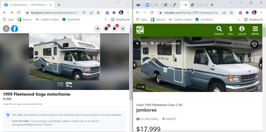Open RV Trader SEARCH
Image resolution: width=266 pixels, height=132 pixels.
click(219, 30)
